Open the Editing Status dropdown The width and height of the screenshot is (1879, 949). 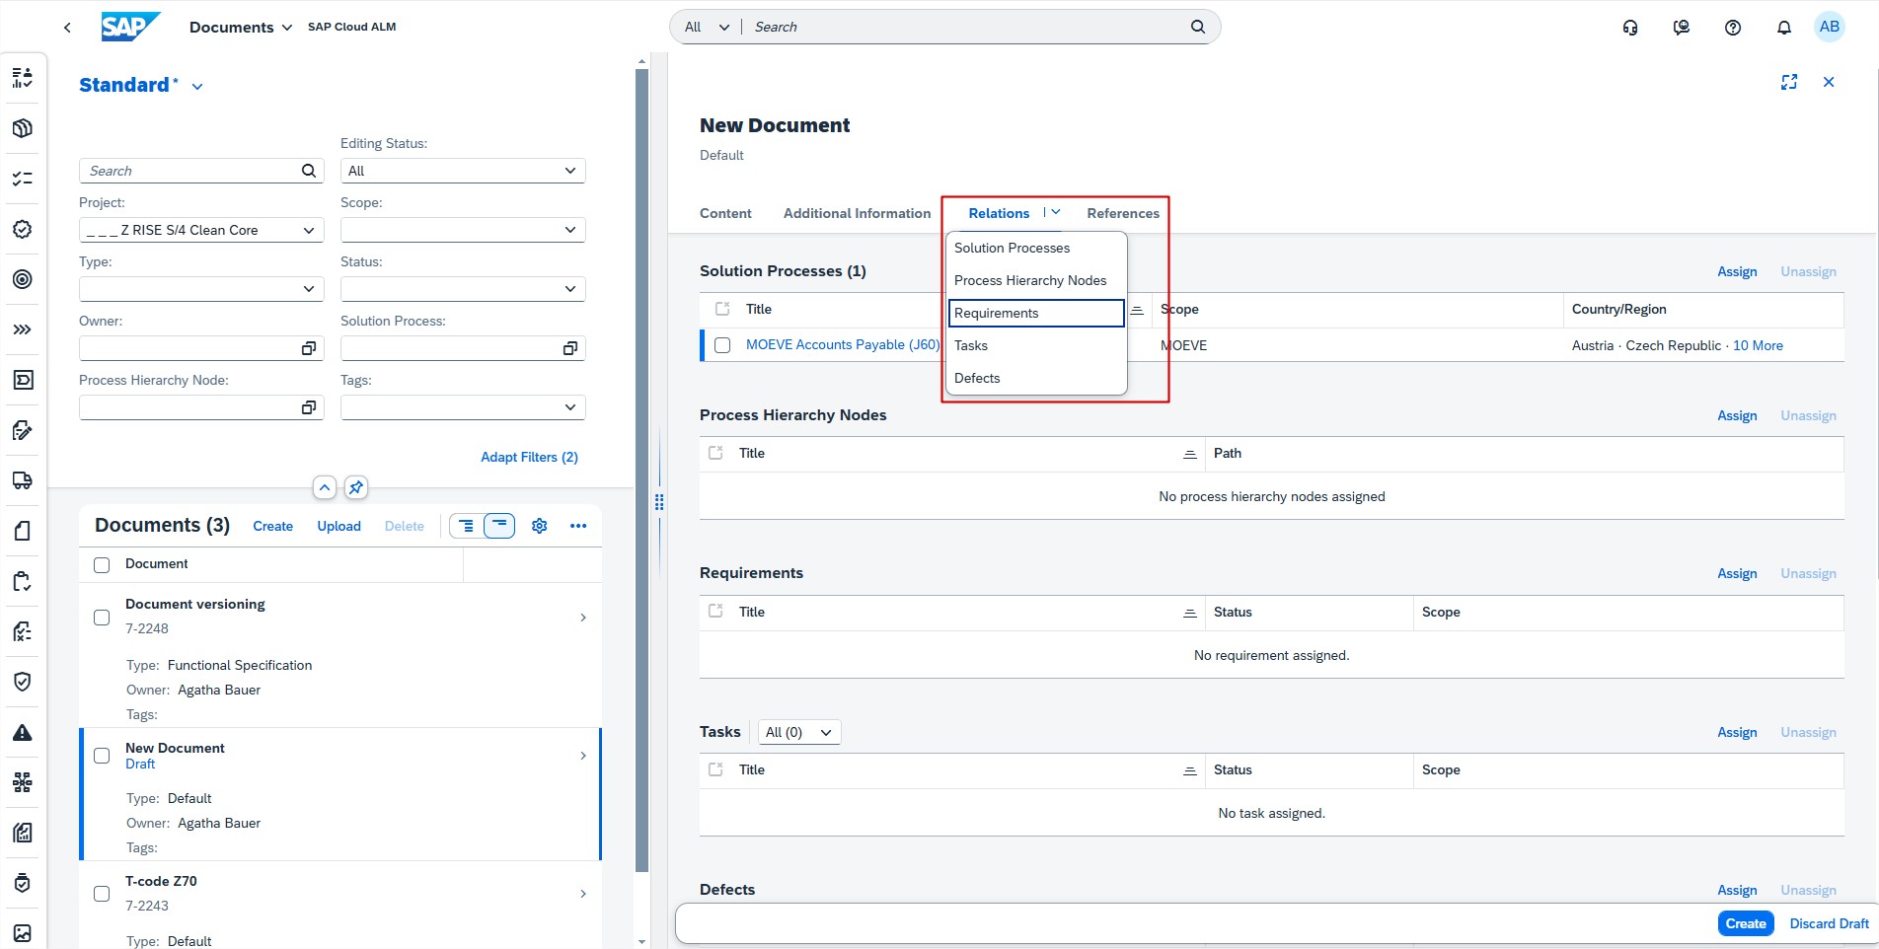(x=569, y=171)
